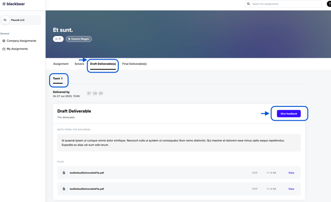Click the My Assignments briefcase icon
The image size is (331, 202).
tap(3, 49)
